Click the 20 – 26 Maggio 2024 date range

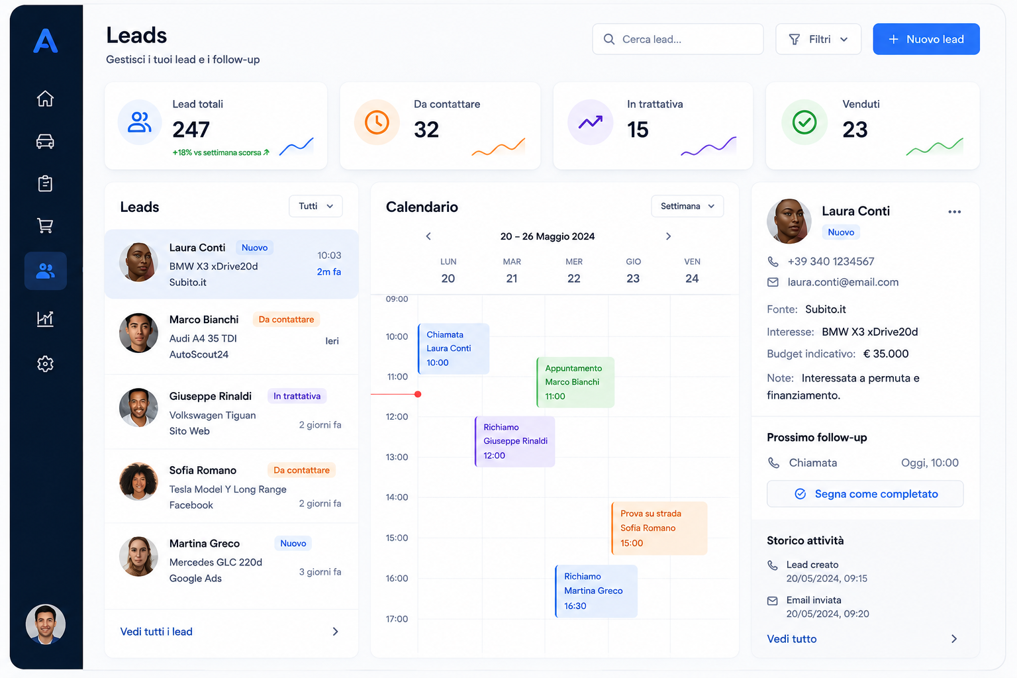click(x=548, y=236)
